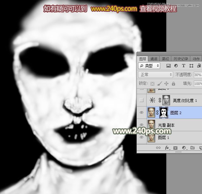
Task: Lock image pixels brush icon
Action: coord(160,84)
